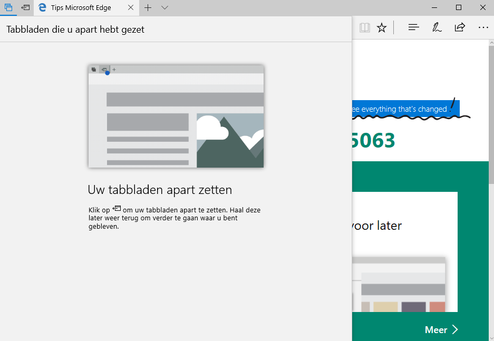Open the tabs you've set aside panel icon
This screenshot has width=494, height=341.
pyautogui.click(x=8, y=8)
